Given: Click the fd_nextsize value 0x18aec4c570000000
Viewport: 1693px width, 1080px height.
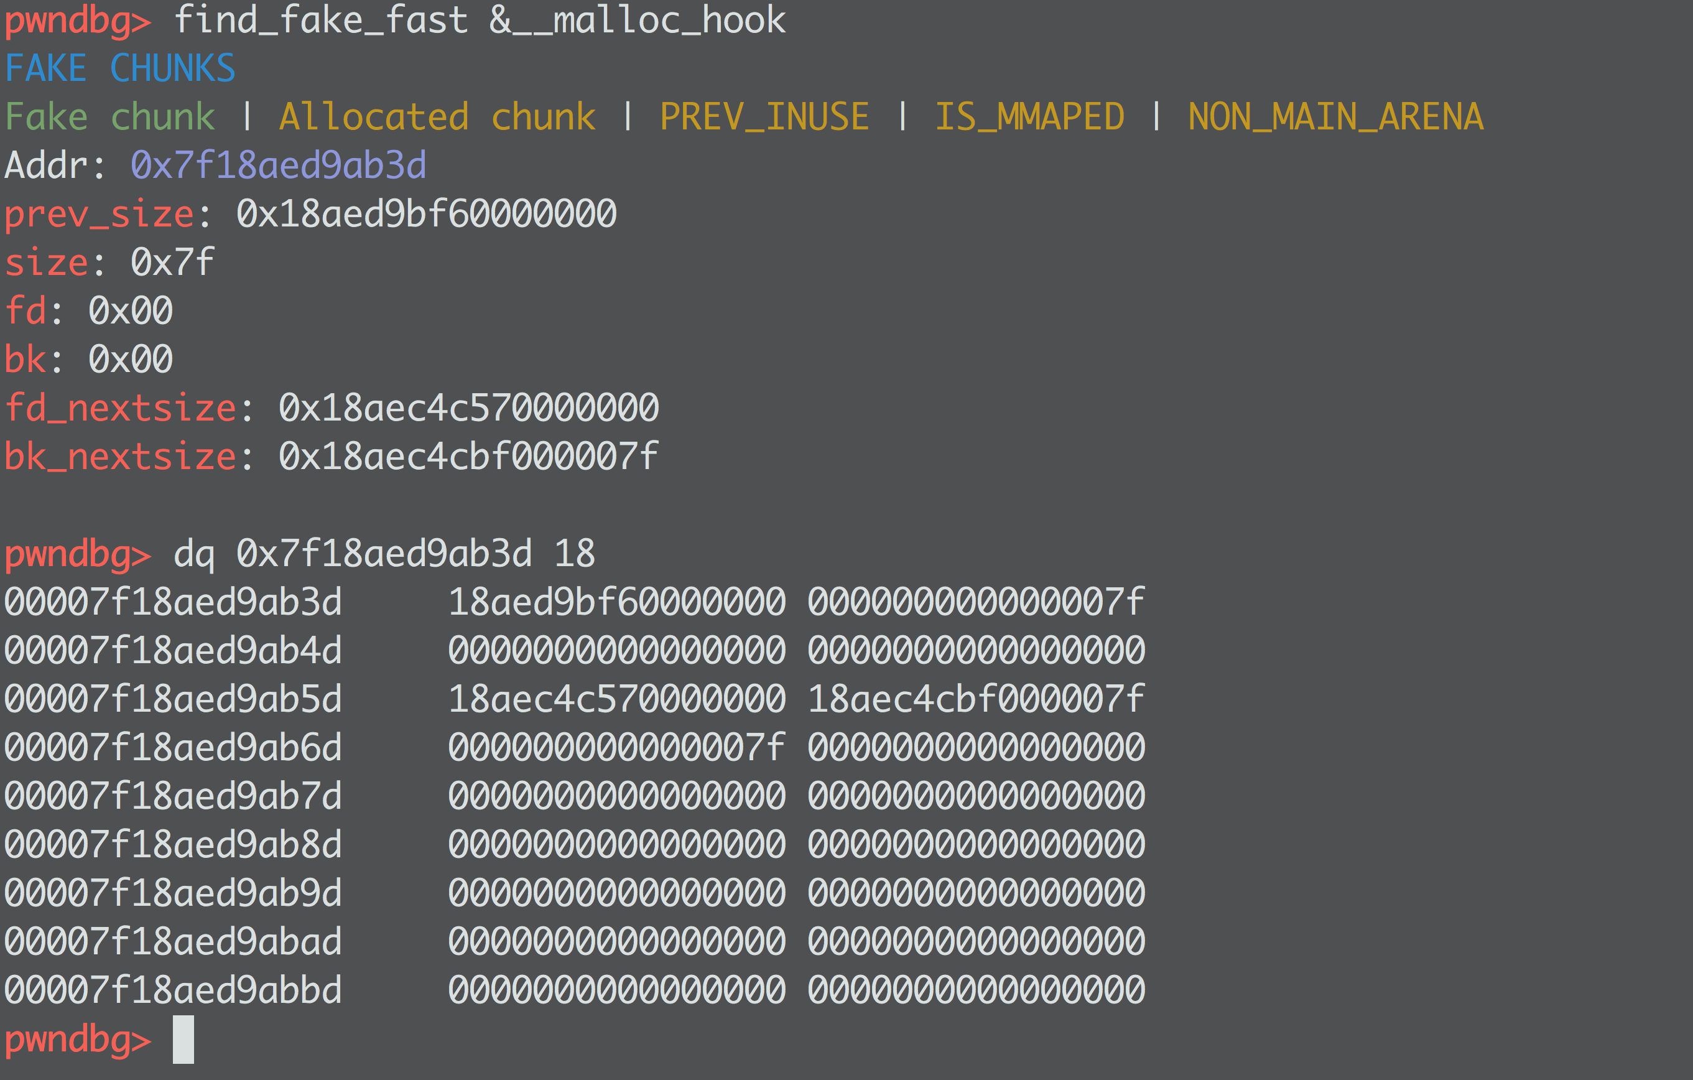Looking at the screenshot, I should 468,409.
